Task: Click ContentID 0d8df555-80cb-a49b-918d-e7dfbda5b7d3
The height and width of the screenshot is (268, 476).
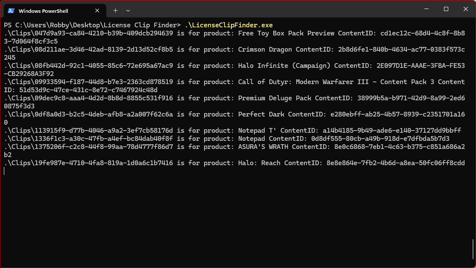Action: pos(380,139)
